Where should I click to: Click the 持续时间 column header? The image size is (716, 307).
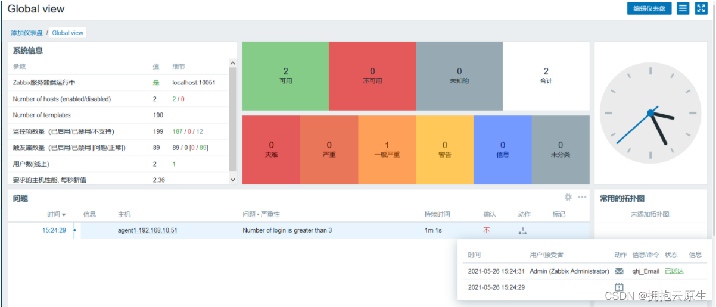click(437, 214)
